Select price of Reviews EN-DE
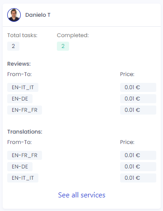 click(138, 99)
